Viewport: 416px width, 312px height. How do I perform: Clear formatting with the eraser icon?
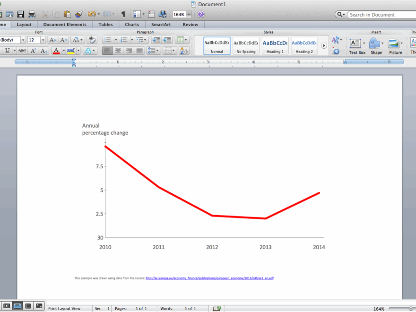[x=92, y=40]
